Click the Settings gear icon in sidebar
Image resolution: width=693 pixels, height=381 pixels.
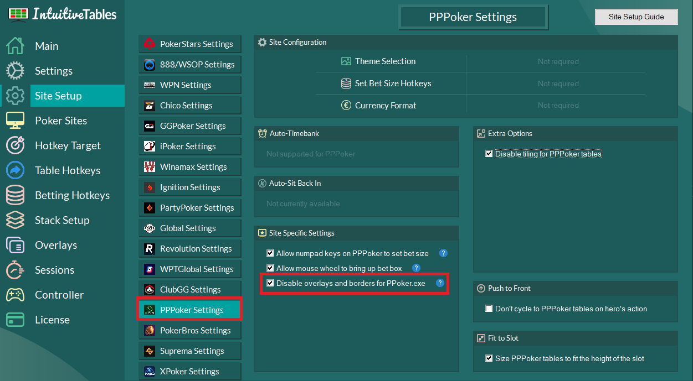15,71
